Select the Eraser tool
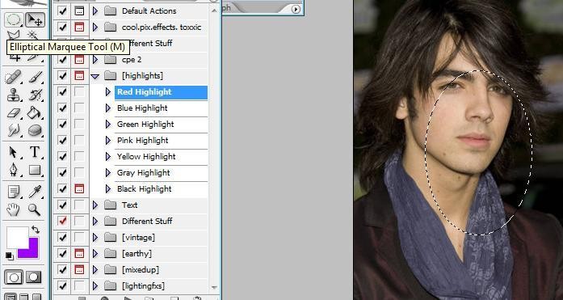Image resolution: width=563 pixels, height=300 pixels. pyautogui.click(x=13, y=113)
